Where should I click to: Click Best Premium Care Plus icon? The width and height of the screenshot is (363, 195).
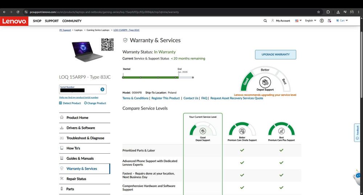click(x=282, y=131)
